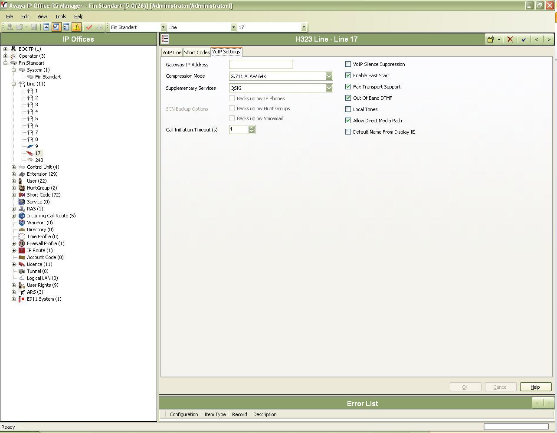The image size is (557, 433).
Task: Switch to the Short Codes tab
Action: [197, 52]
